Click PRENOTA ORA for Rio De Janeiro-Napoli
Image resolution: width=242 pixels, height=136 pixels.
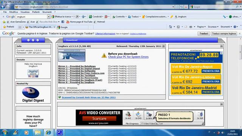pos(211,71)
